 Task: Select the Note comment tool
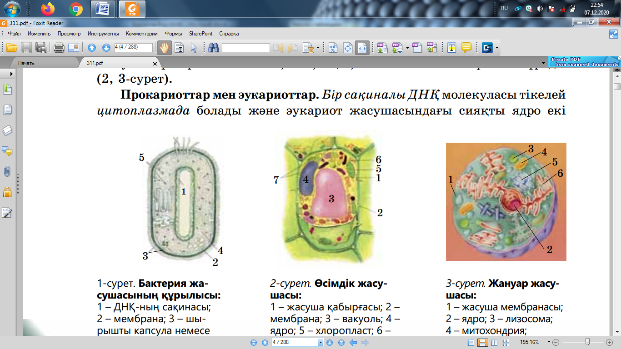click(x=466, y=48)
